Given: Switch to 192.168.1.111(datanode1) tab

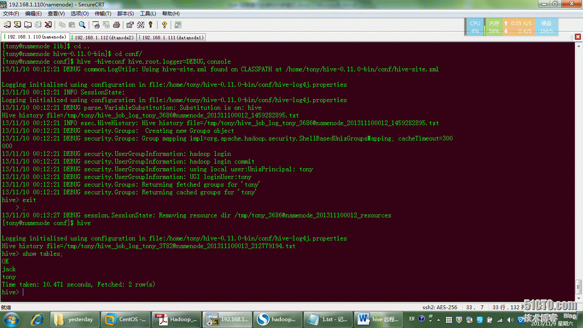Looking at the screenshot, I should pos(171,38).
